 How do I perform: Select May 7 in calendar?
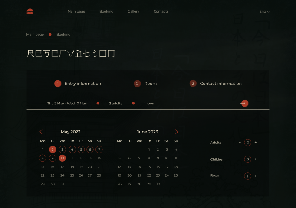coord(99,149)
